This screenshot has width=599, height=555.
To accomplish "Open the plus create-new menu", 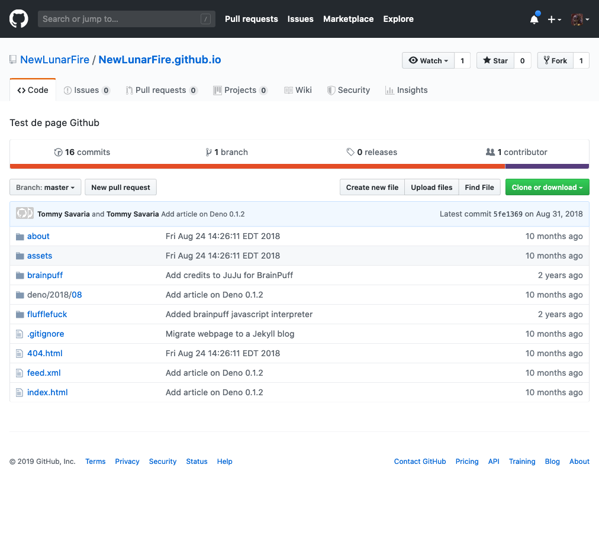I will click(554, 20).
